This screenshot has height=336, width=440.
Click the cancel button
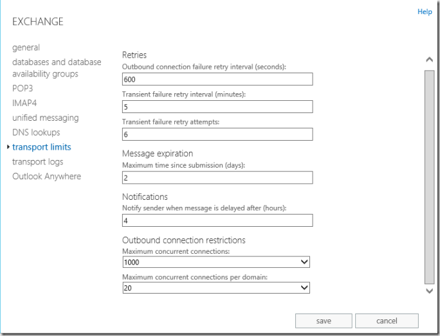(x=387, y=321)
